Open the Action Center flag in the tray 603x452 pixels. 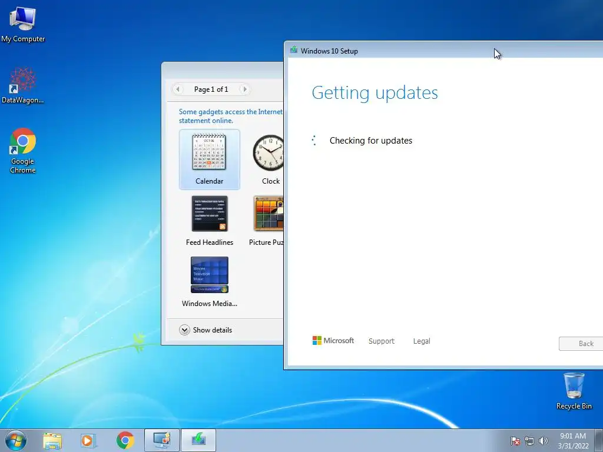click(515, 441)
